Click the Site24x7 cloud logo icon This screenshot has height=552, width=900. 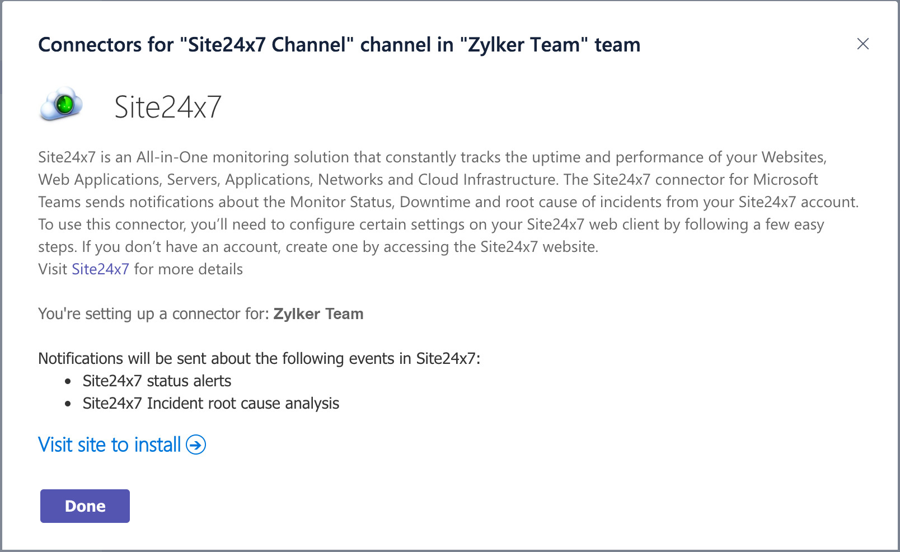point(62,104)
